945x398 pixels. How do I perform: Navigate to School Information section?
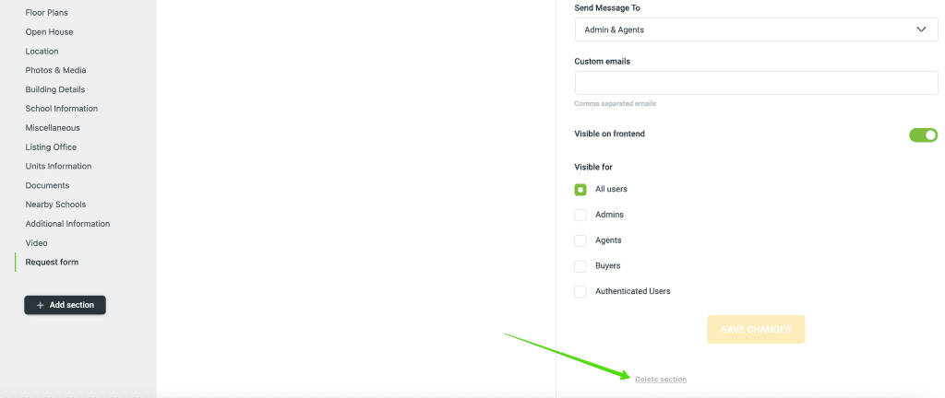coord(61,109)
